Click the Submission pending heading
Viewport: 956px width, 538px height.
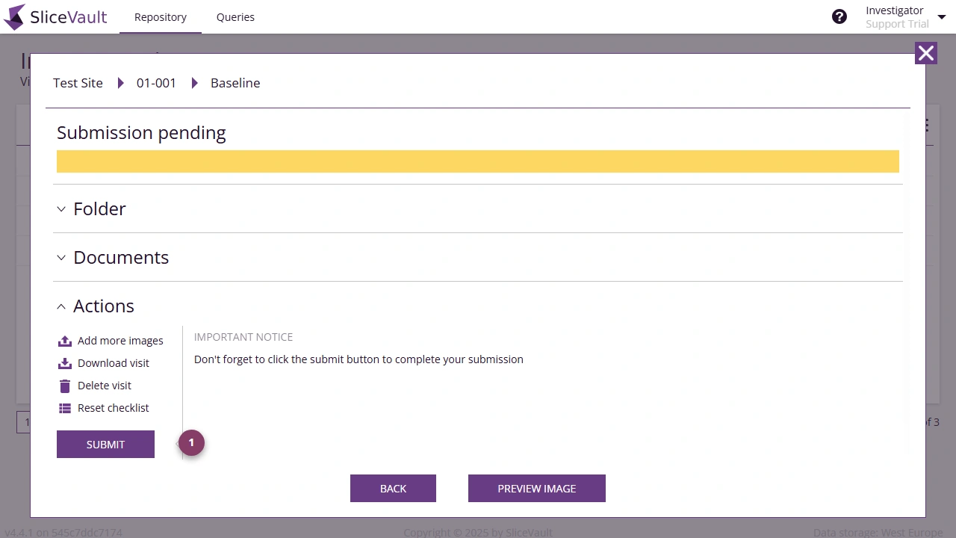tap(141, 133)
